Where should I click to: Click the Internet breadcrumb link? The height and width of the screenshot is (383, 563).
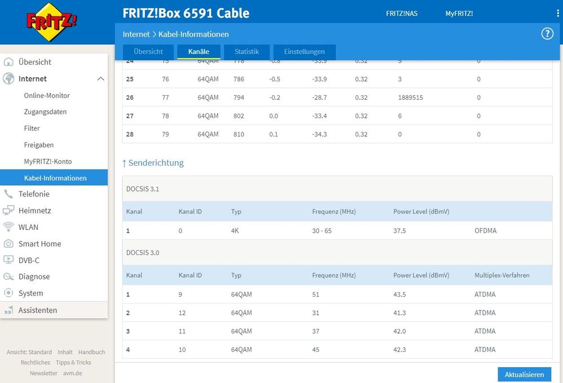tap(136, 34)
